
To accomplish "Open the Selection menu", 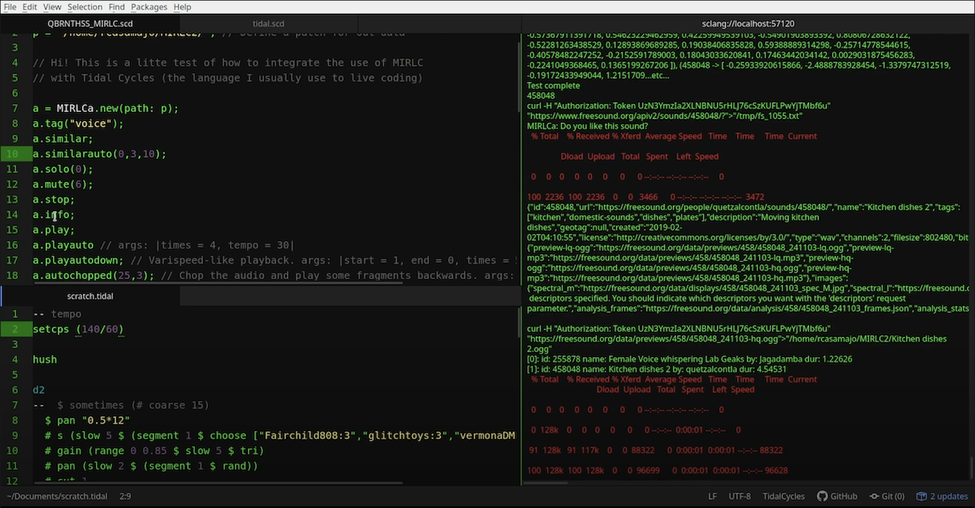I will pos(85,6).
